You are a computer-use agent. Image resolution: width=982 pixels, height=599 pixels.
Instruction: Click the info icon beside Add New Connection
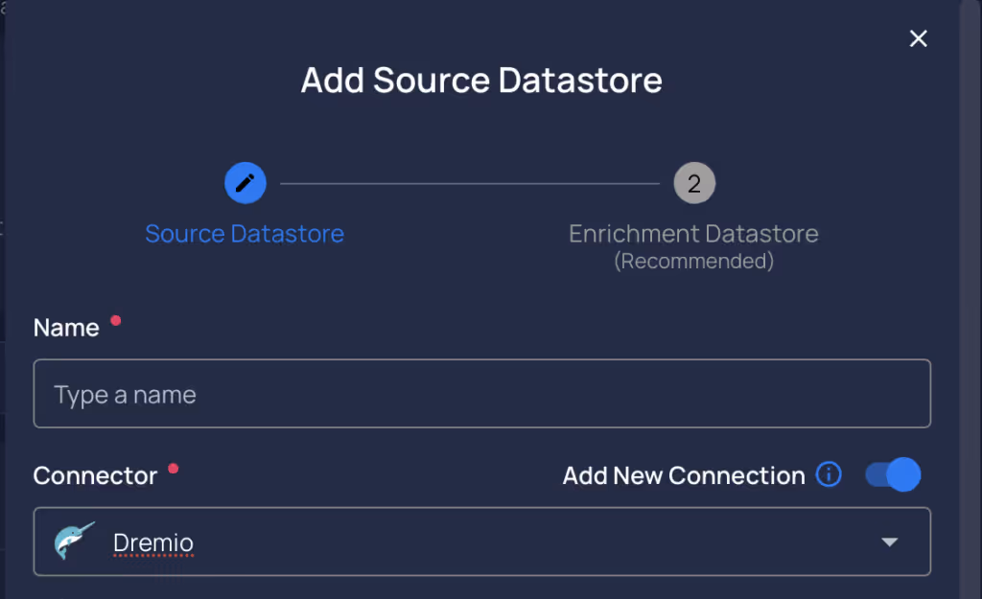(829, 474)
